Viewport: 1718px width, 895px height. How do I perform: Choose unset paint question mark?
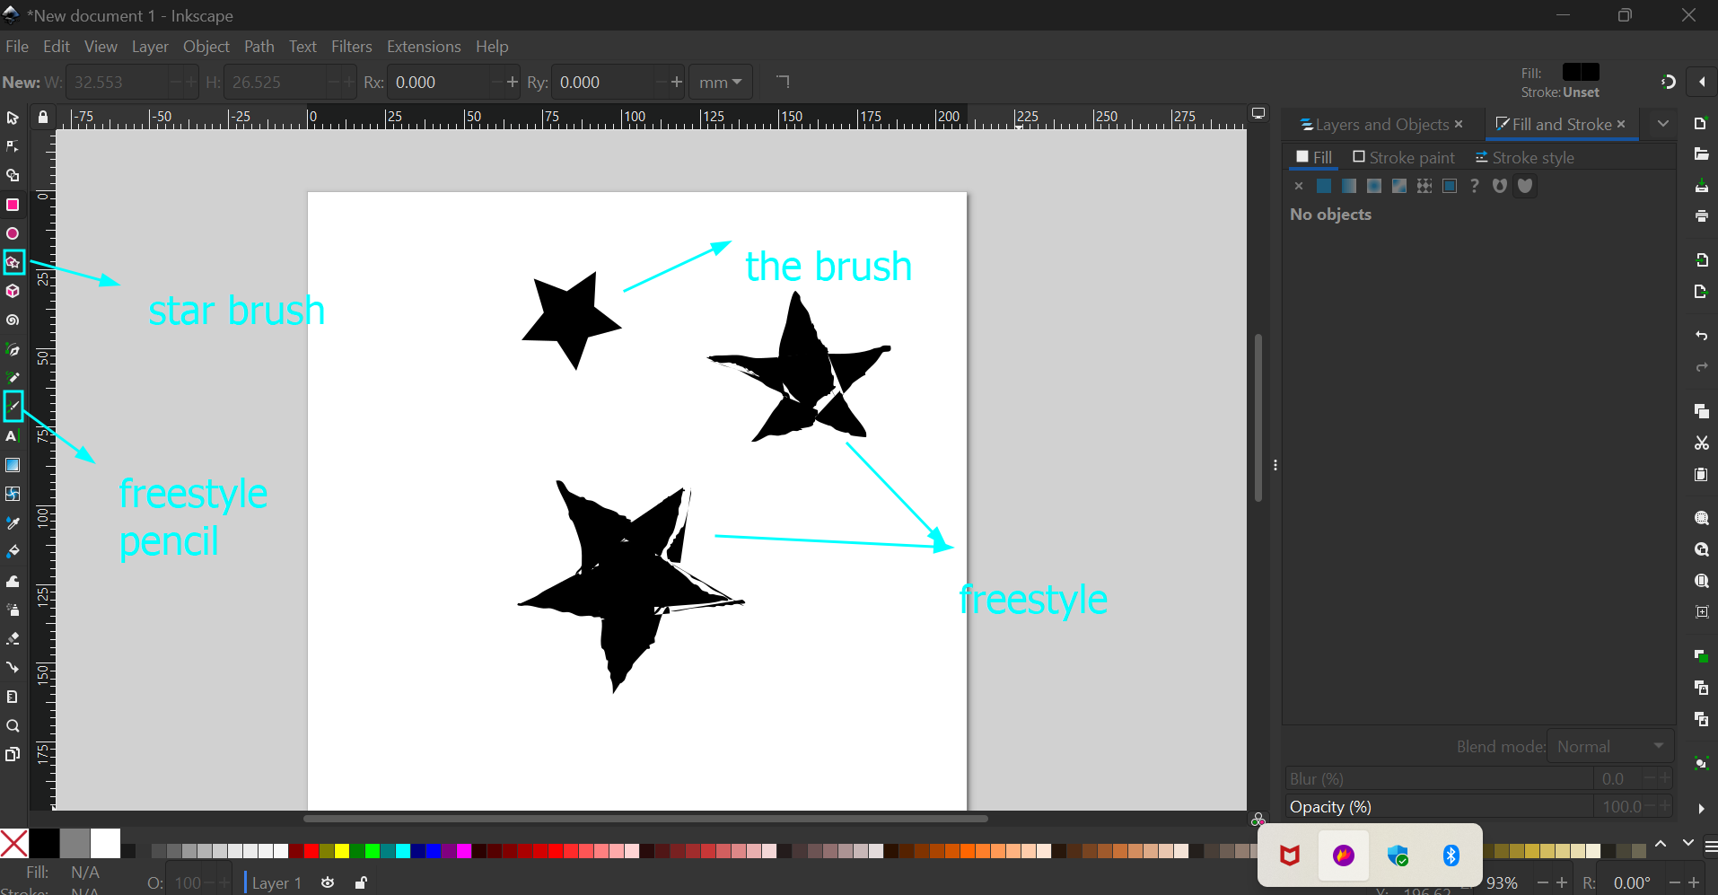pyautogui.click(x=1475, y=186)
